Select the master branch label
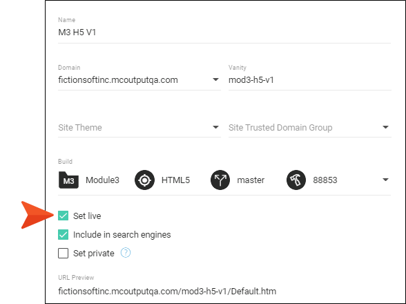This screenshot has width=406, height=304. tap(251, 180)
